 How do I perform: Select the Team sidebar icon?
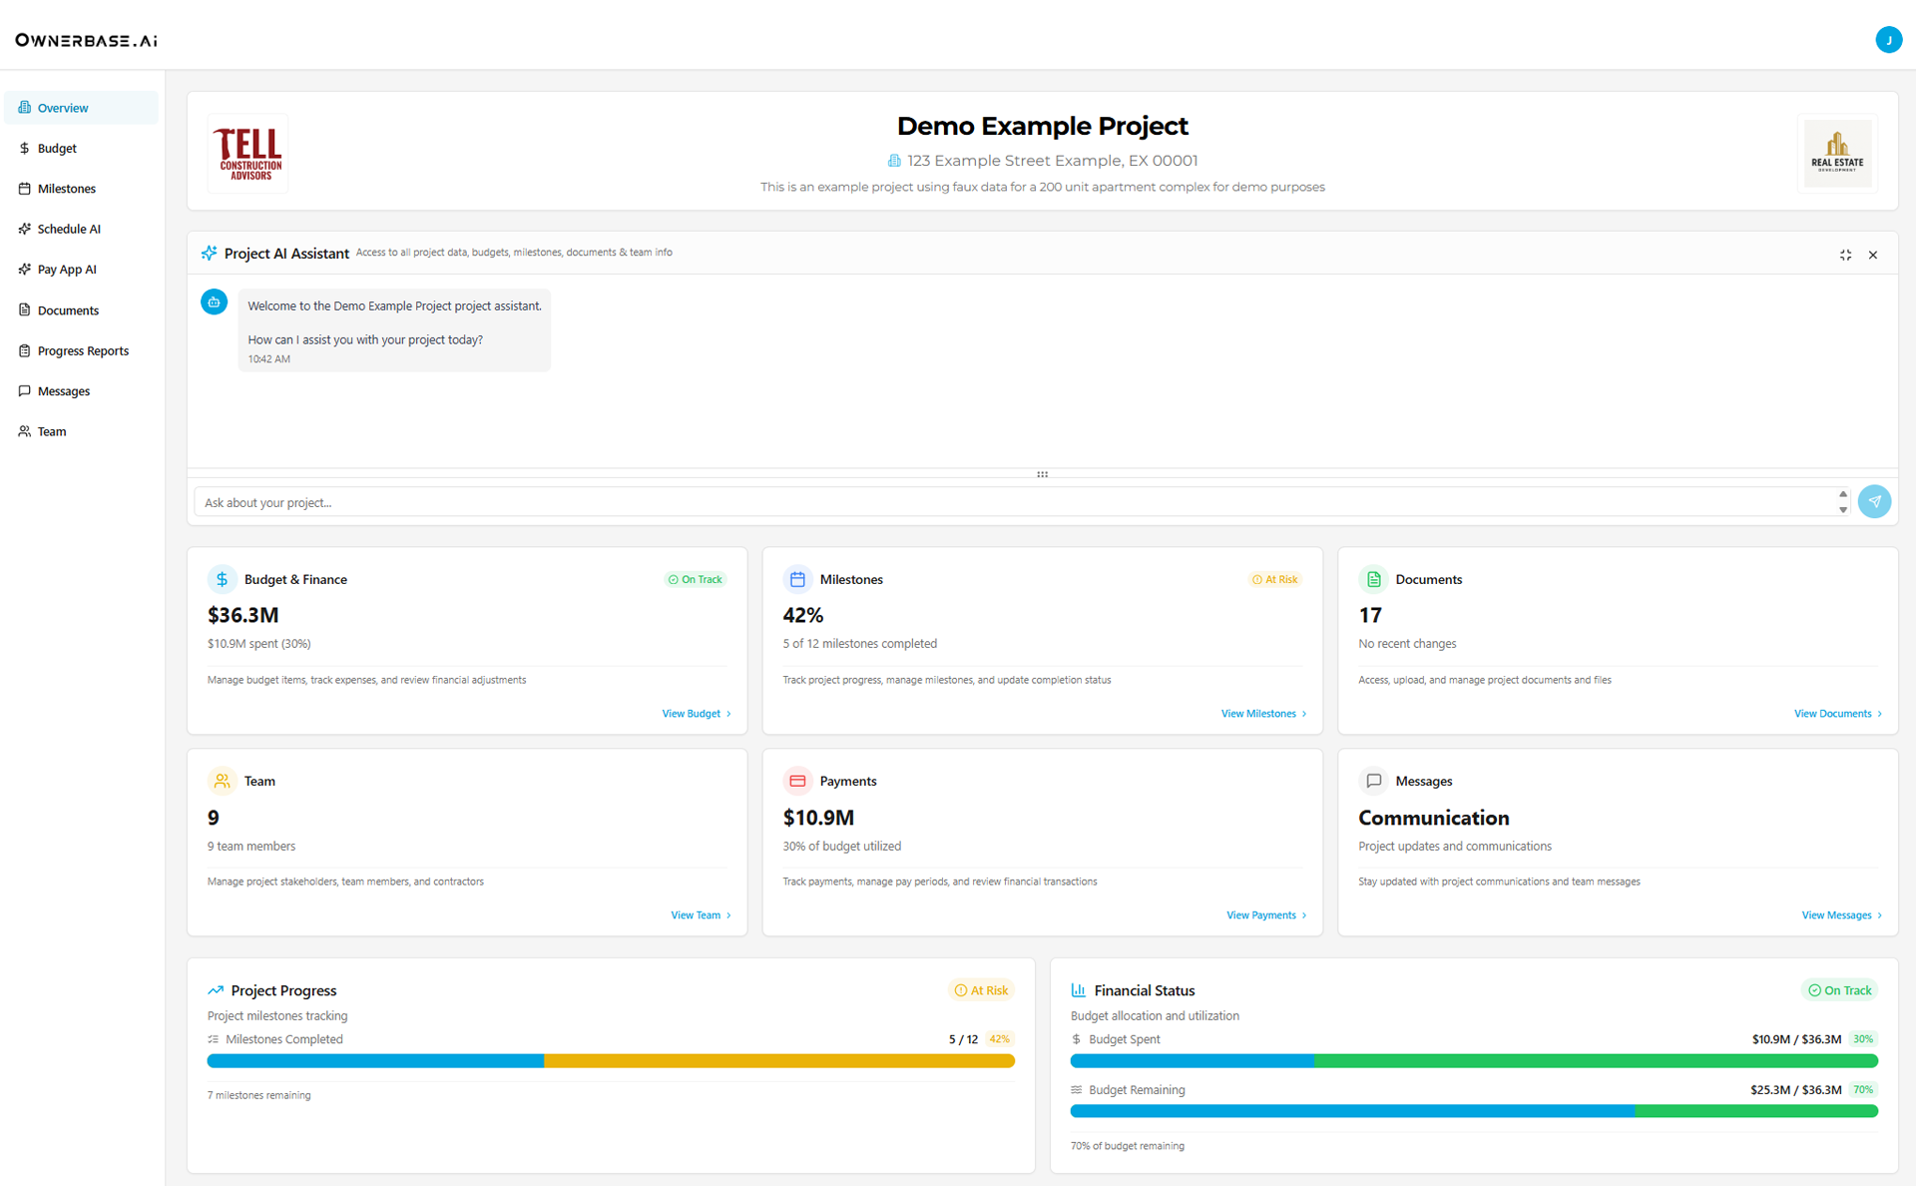click(x=24, y=431)
